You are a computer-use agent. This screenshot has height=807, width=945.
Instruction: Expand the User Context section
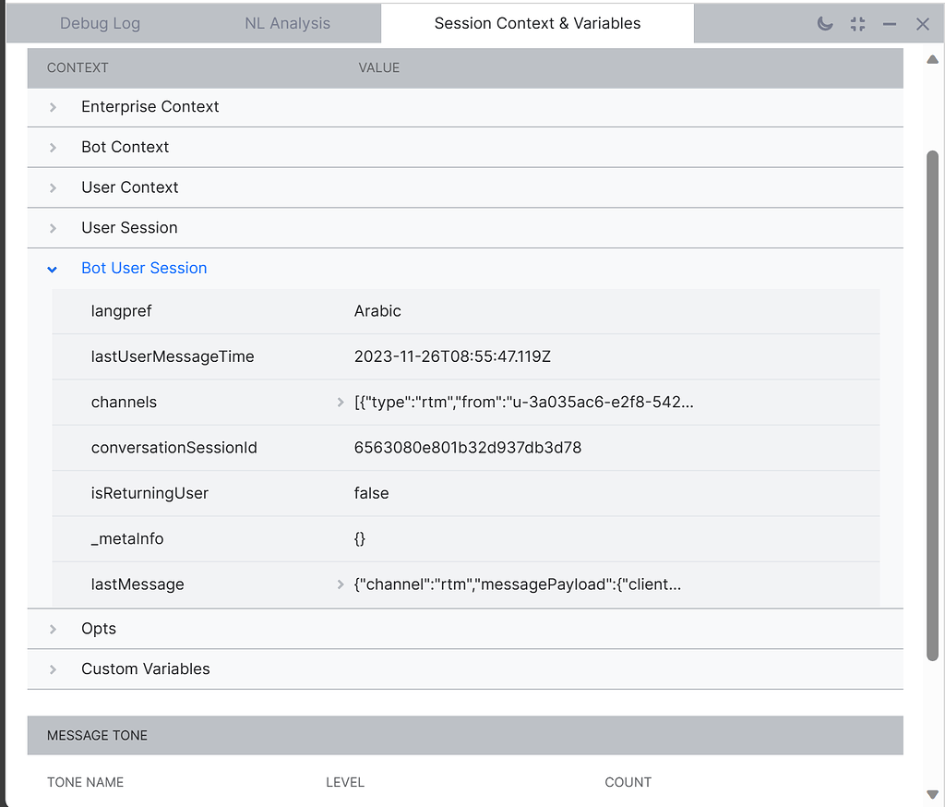(52, 187)
